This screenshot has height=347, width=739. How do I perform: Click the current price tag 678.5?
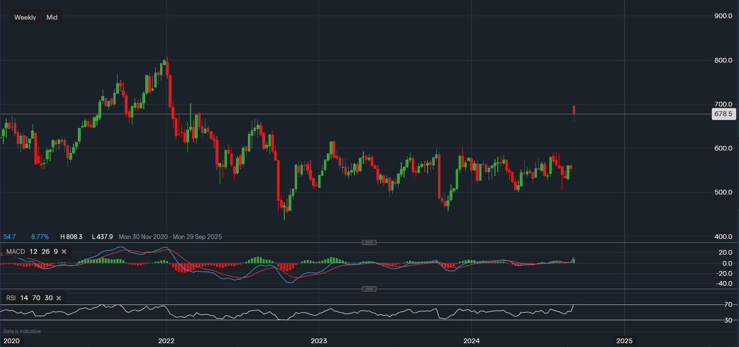(724, 114)
